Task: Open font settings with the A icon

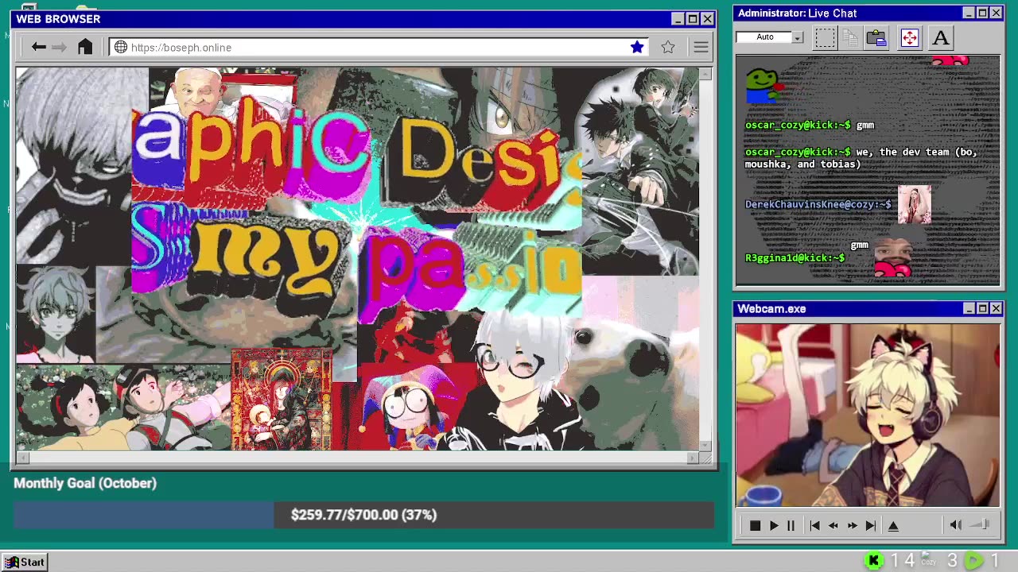Action: [941, 37]
